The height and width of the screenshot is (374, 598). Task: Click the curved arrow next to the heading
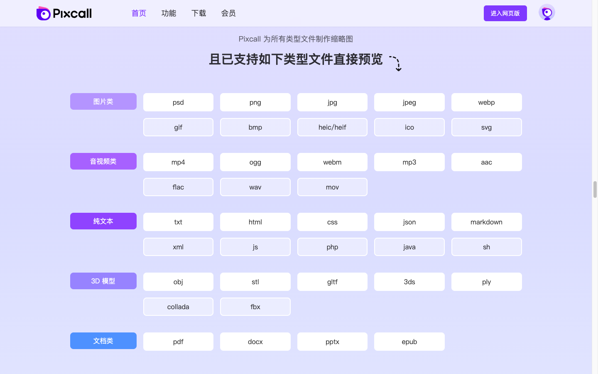tap(395, 63)
